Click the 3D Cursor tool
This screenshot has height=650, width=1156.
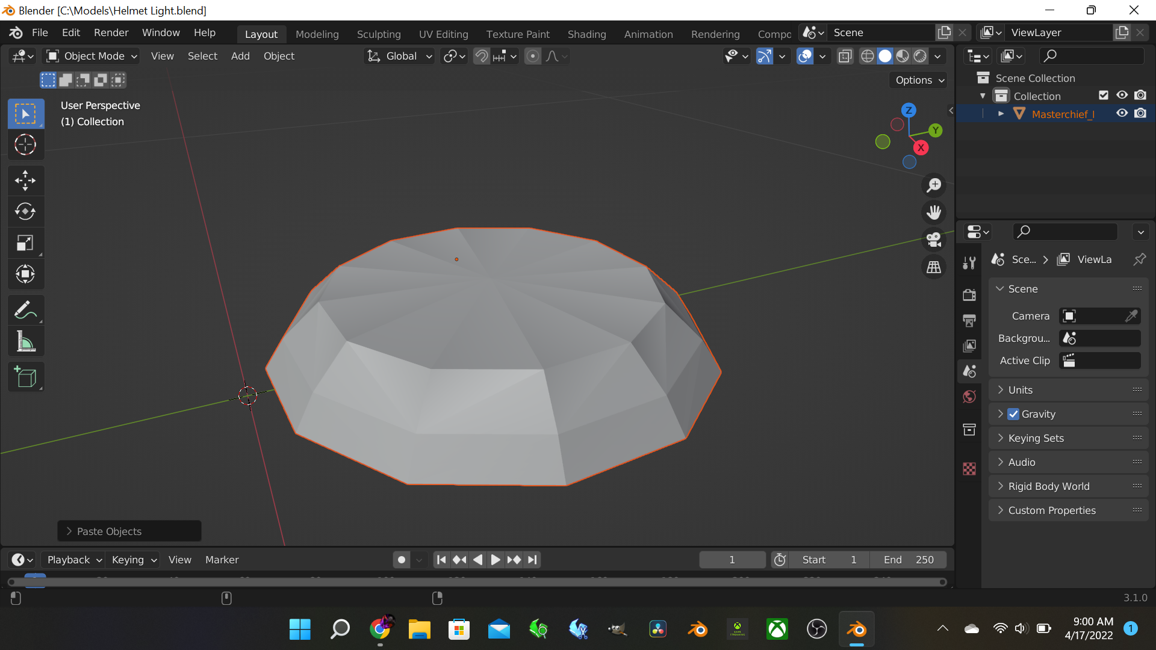[25, 144]
